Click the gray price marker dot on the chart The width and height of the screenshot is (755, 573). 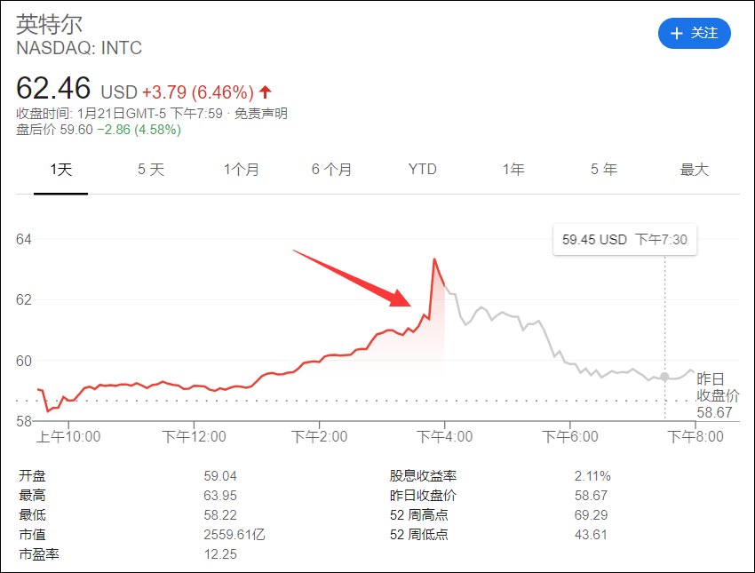coord(664,377)
